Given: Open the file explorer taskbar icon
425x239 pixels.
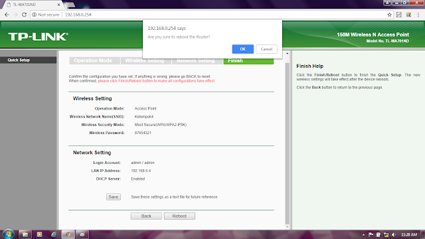Looking at the screenshot, I should [25, 234].
